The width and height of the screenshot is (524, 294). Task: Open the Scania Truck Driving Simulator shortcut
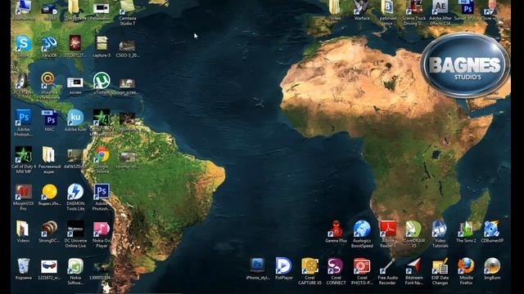pyautogui.click(x=413, y=7)
